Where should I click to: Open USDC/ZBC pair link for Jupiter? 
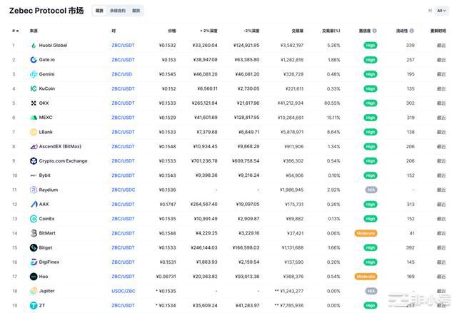coord(124,291)
